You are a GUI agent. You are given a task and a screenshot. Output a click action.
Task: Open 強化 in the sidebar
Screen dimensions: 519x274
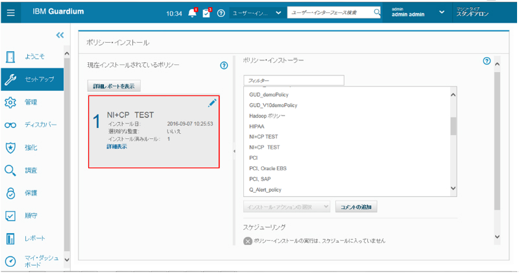coord(32,147)
